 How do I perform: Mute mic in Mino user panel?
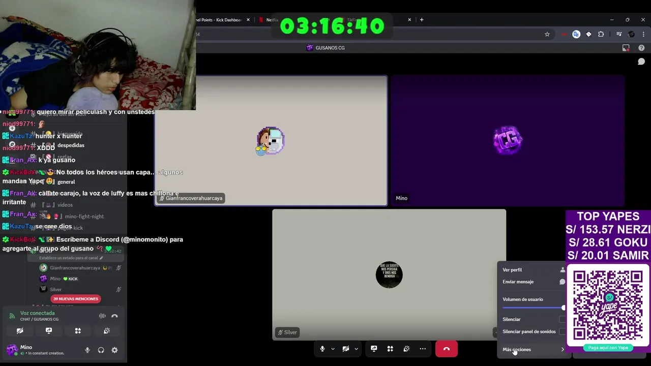(x=87, y=350)
